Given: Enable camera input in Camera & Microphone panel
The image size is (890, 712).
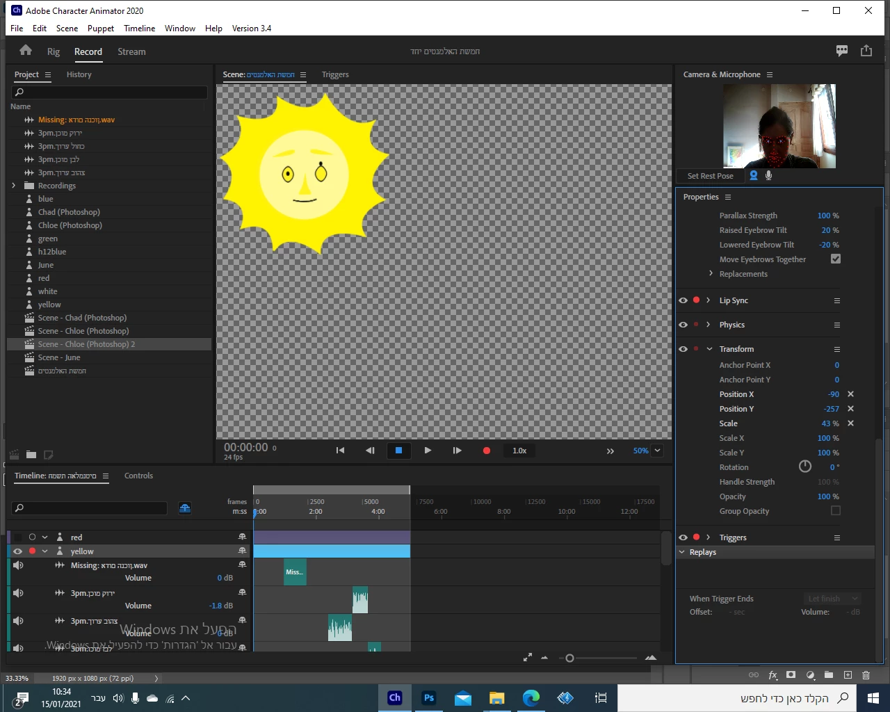Looking at the screenshot, I should tap(754, 176).
